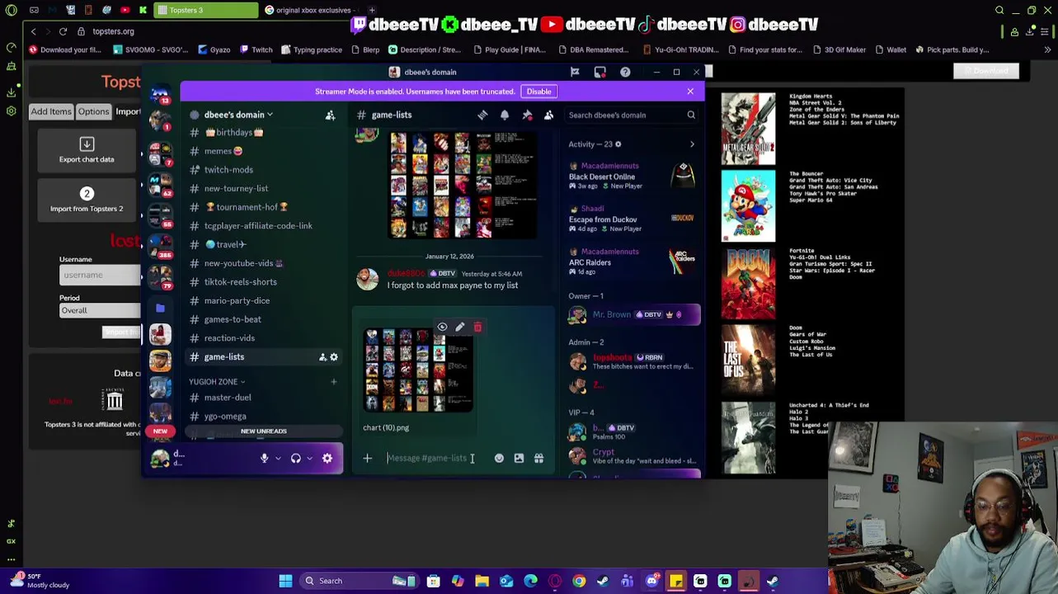
Task: Deafen with the headphones icon
Action: click(x=296, y=459)
